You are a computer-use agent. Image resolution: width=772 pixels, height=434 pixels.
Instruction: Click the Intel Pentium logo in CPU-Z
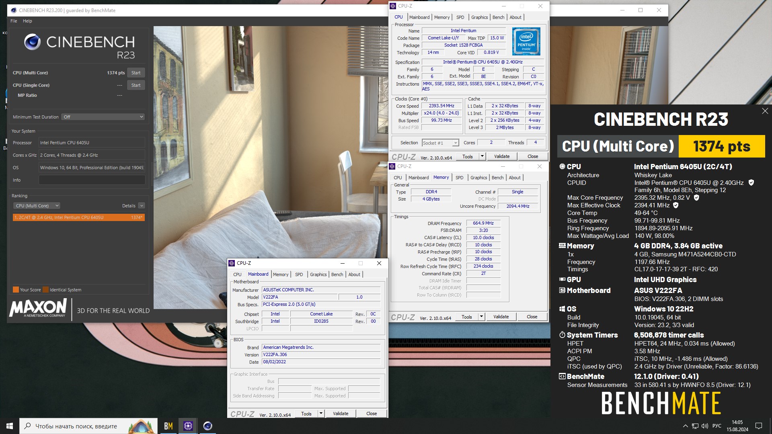526,41
